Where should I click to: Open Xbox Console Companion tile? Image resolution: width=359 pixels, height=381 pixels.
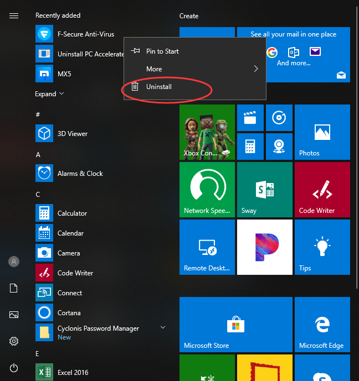click(207, 132)
